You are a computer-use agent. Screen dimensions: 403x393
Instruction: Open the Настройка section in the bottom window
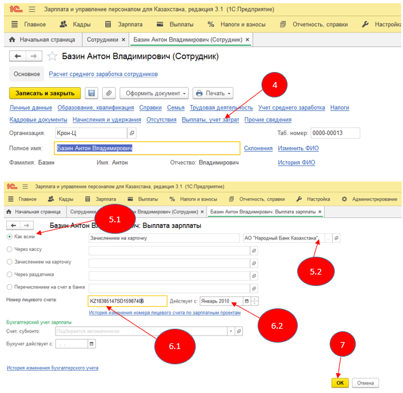coord(313,199)
